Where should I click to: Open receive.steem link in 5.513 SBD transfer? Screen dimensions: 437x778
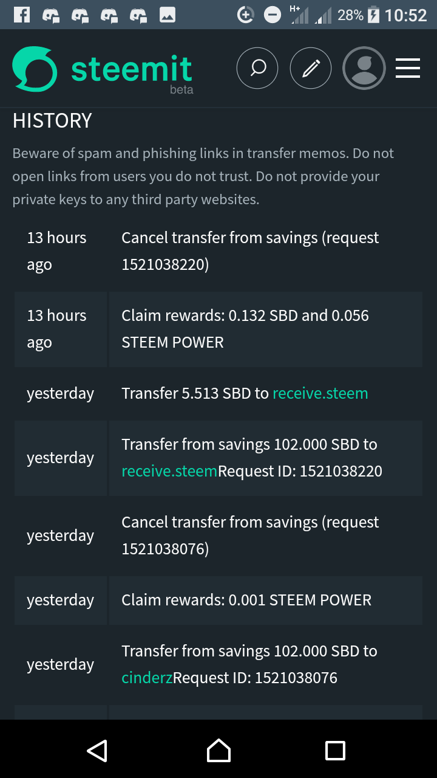320,393
